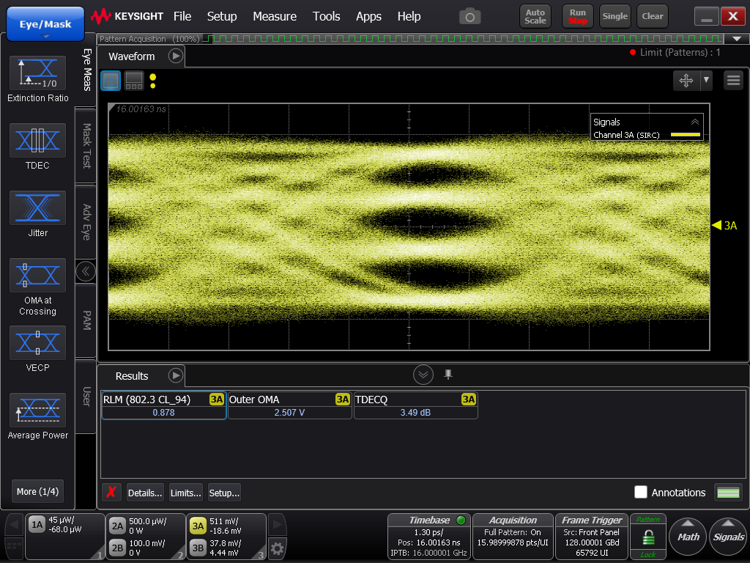The image size is (750, 563).
Task: Select the Extinction Ratio measurement icon
Action: (37, 73)
